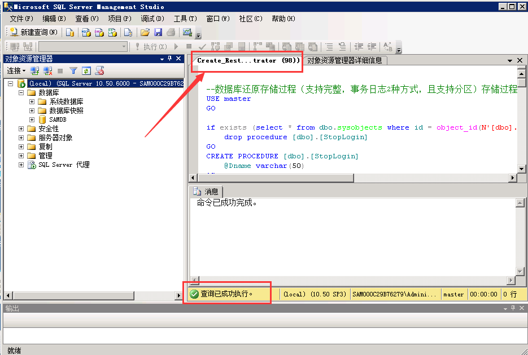
Task: Toggle IntelliSense in the query toolbar
Action: coord(242,47)
